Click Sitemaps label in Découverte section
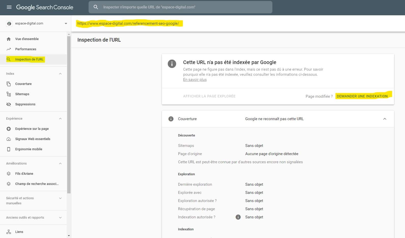 coord(186,146)
